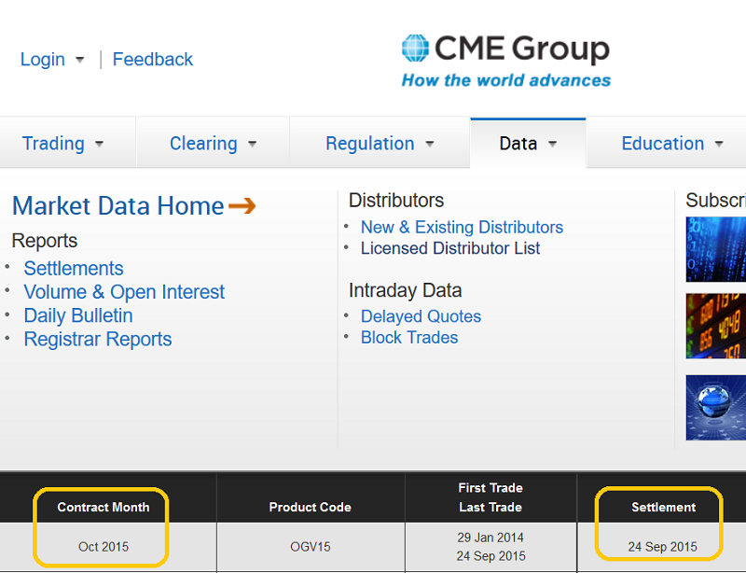Open the Daily Bulletin link
The height and width of the screenshot is (573, 746).
pos(78,315)
